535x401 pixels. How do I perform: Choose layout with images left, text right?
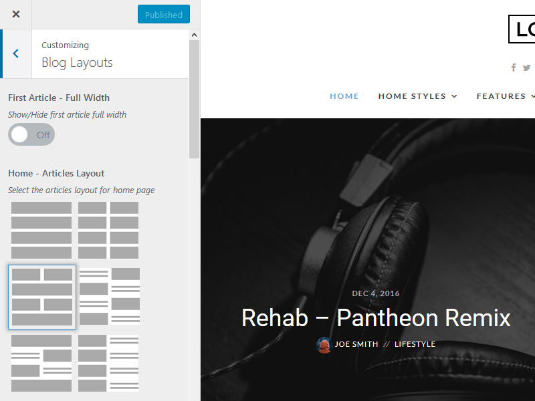[x=108, y=363]
